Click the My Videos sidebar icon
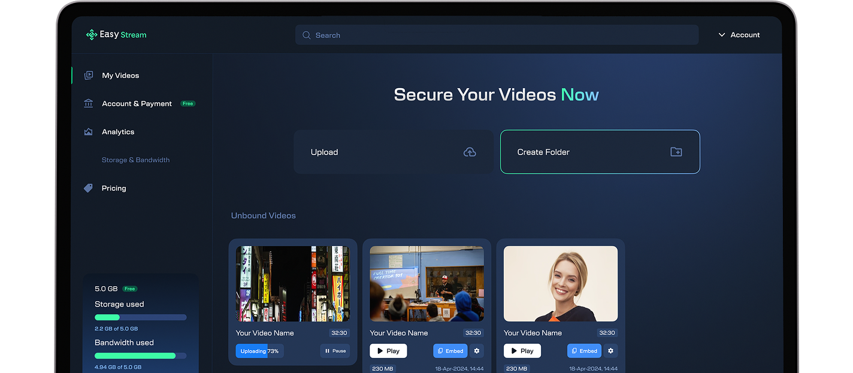This screenshot has height=373, width=853. pyautogui.click(x=89, y=75)
